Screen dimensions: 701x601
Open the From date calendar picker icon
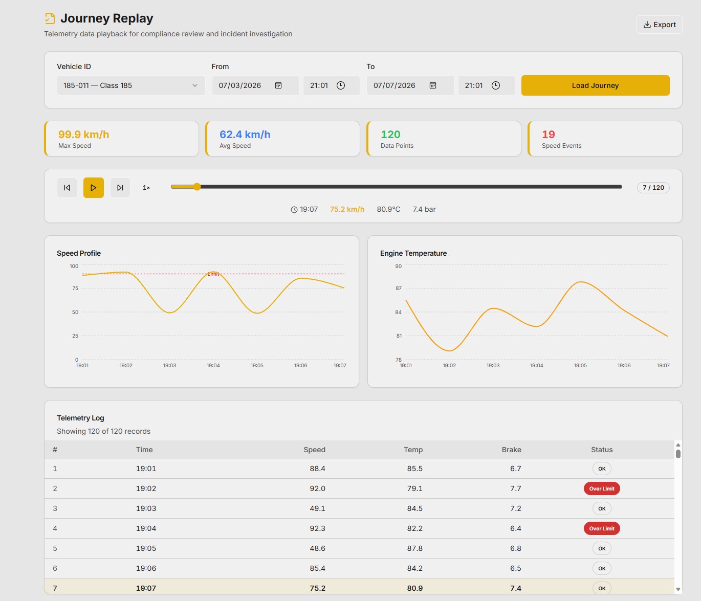pyautogui.click(x=278, y=85)
